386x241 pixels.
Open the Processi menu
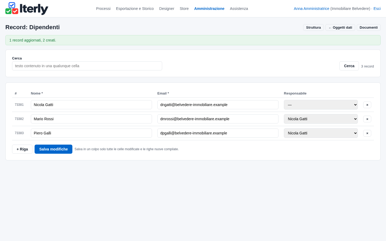click(103, 9)
